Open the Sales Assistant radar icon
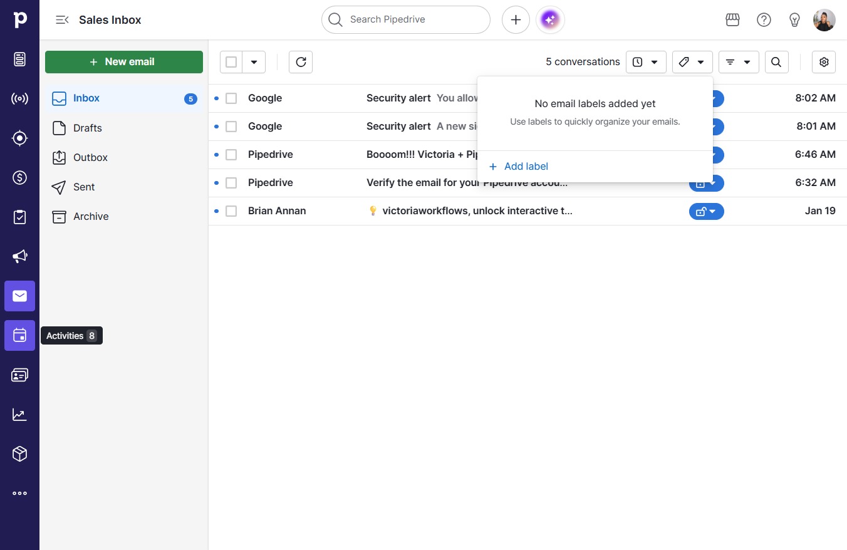This screenshot has width=847, height=550. point(19,99)
